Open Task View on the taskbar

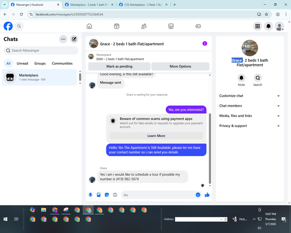coord(16,219)
